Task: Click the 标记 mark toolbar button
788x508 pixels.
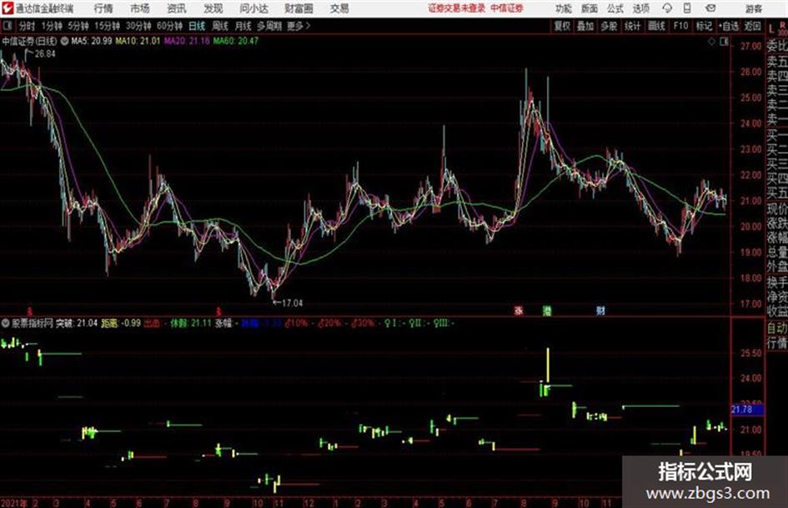Action: pos(704,26)
